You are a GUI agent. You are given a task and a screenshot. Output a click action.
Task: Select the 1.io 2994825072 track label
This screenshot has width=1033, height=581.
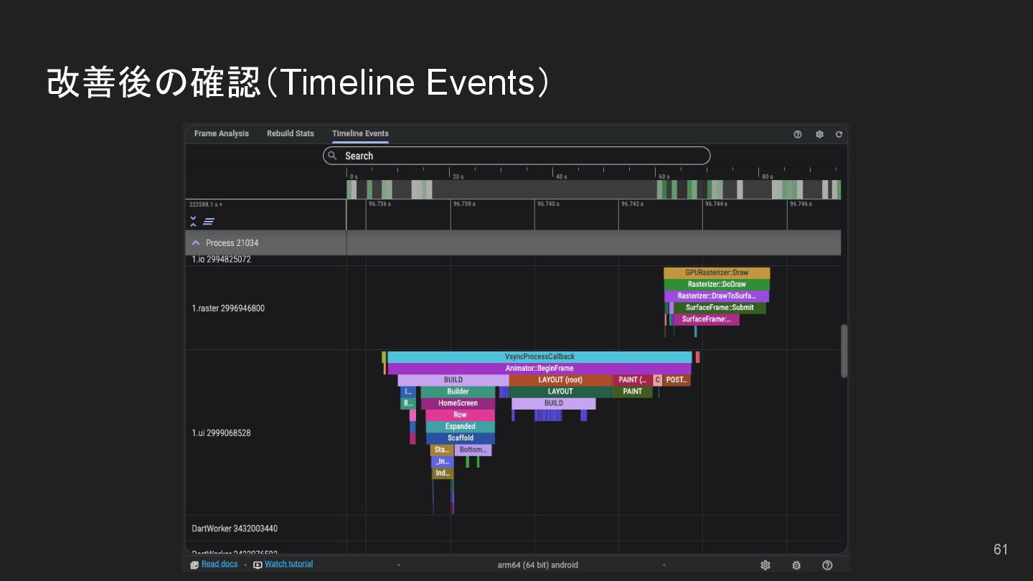(x=222, y=260)
